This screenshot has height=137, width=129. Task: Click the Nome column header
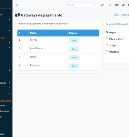pos(48,33)
